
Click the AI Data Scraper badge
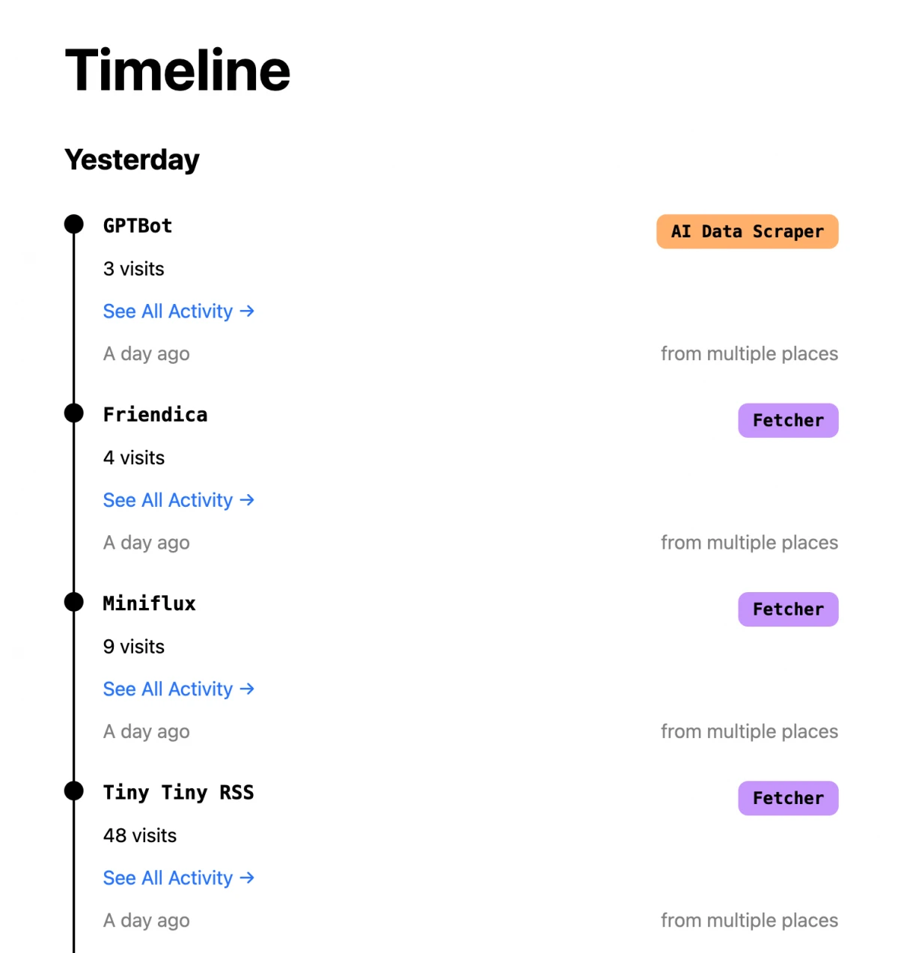coord(748,231)
